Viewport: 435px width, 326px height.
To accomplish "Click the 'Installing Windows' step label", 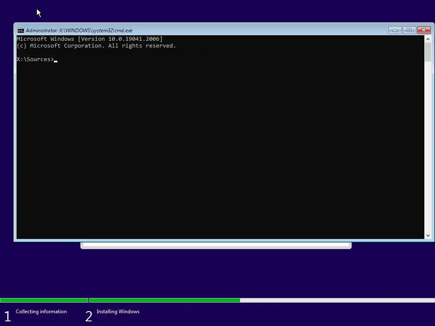I will (x=118, y=312).
